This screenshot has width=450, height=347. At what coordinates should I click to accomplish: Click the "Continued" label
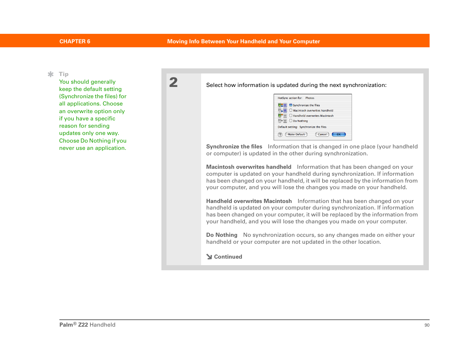coord(228,257)
